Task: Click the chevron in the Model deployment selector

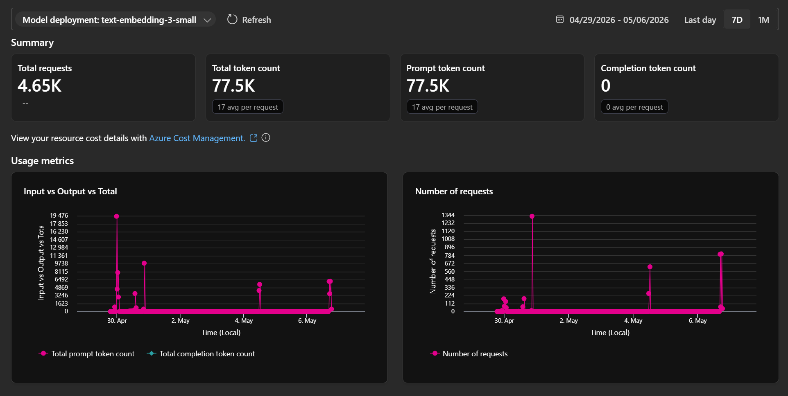Action: tap(207, 20)
